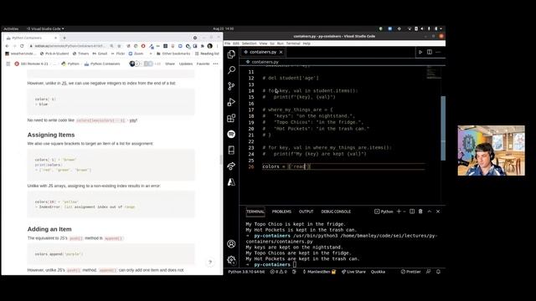This screenshot has height=301, width=536.
Task: Open the Reading list
Action: tap(207, 54)
